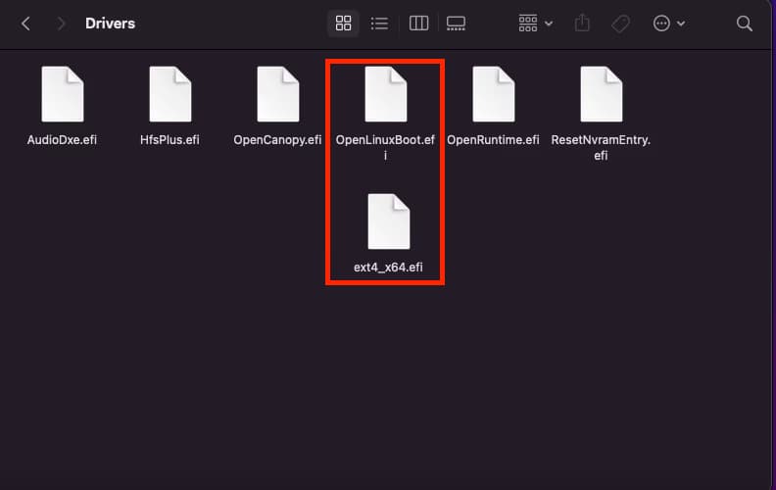The image size is (776, 490).
Task: Select the OpenCanopy.efi file icon
Action: [x=278, y=94]
